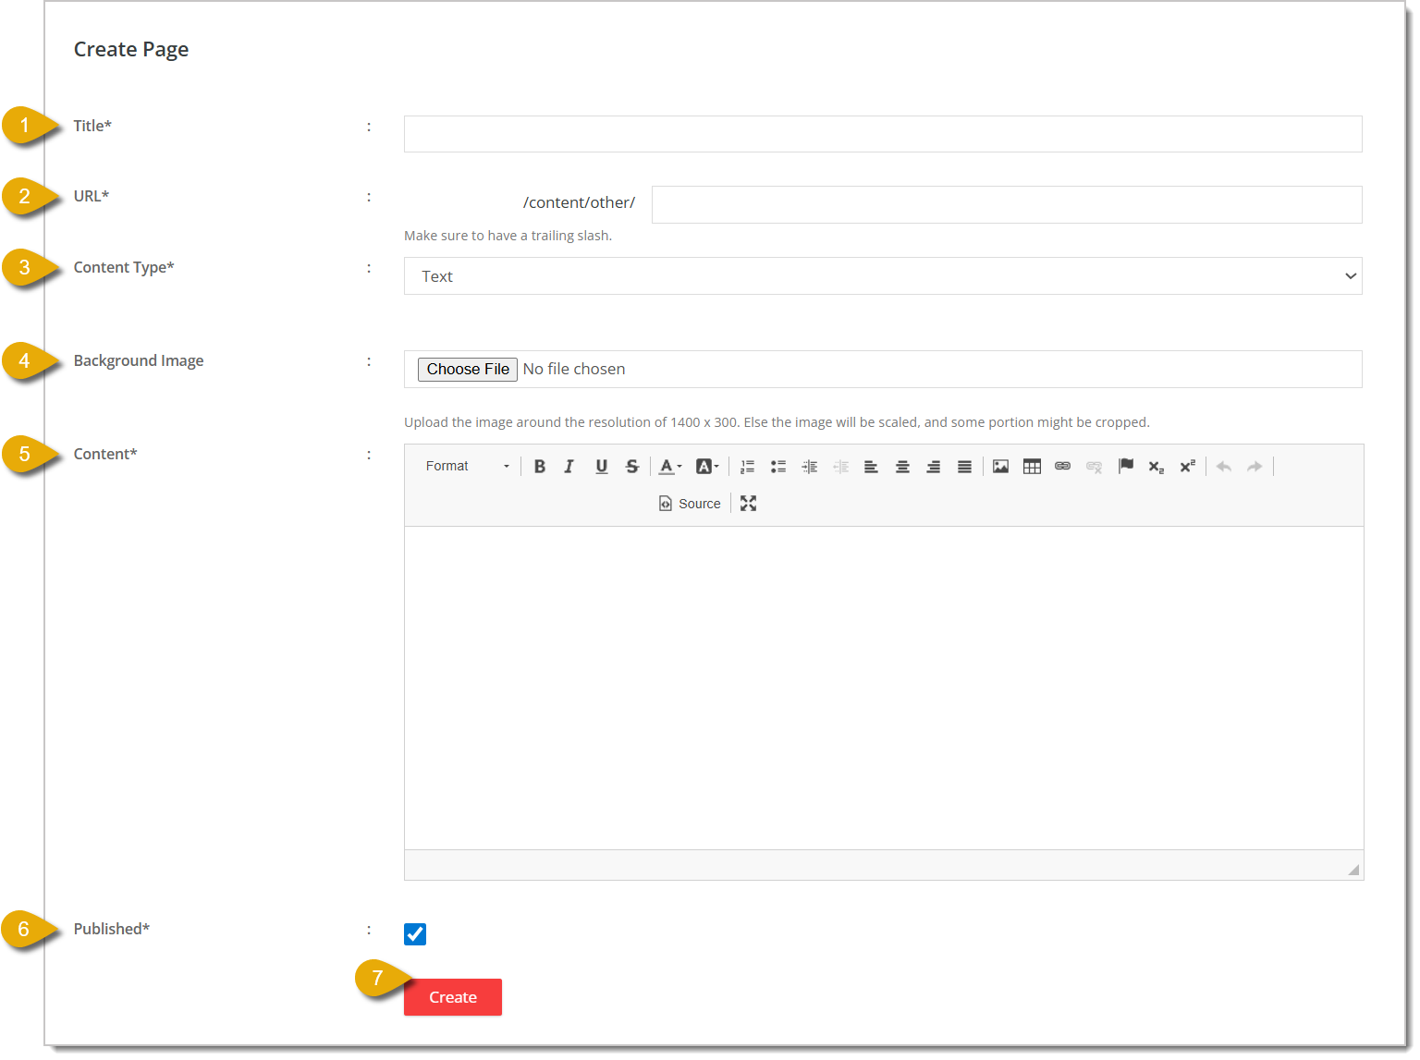Viewport: 1420px width, 1060px height.
Task: Click the 'Content Type*' label
Action: tap(124, 268)
